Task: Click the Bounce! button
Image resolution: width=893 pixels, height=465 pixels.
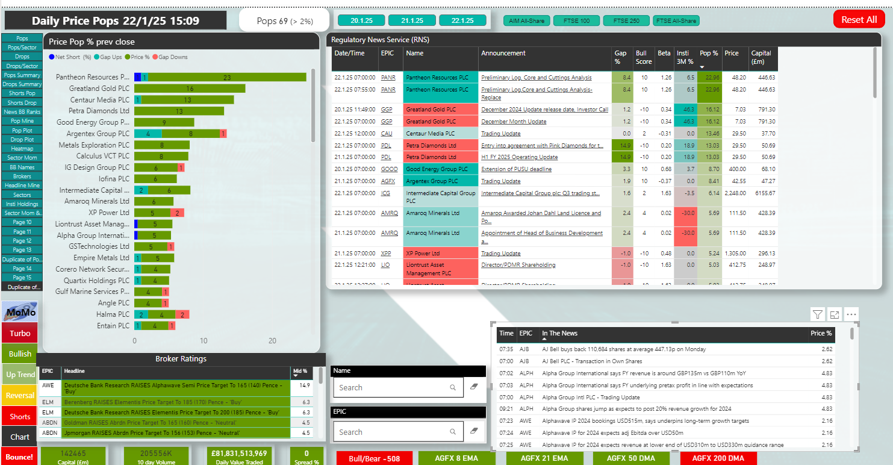Action: (20, 457)
